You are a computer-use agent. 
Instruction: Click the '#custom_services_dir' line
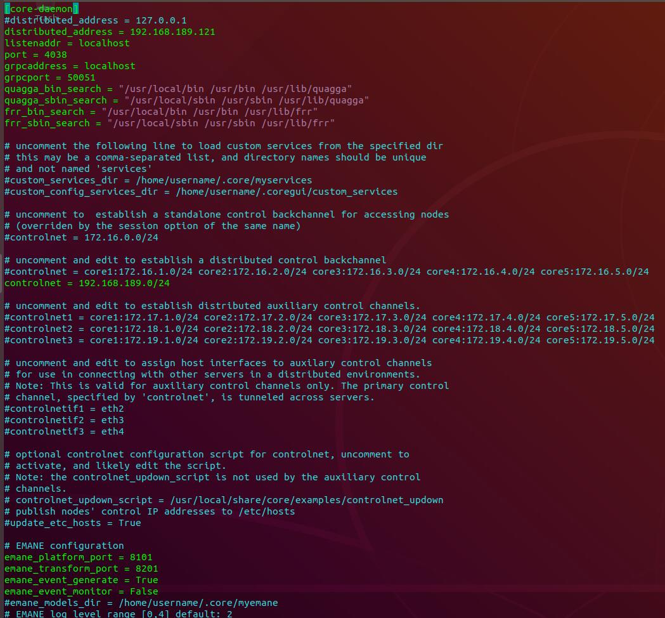[158, 180]
